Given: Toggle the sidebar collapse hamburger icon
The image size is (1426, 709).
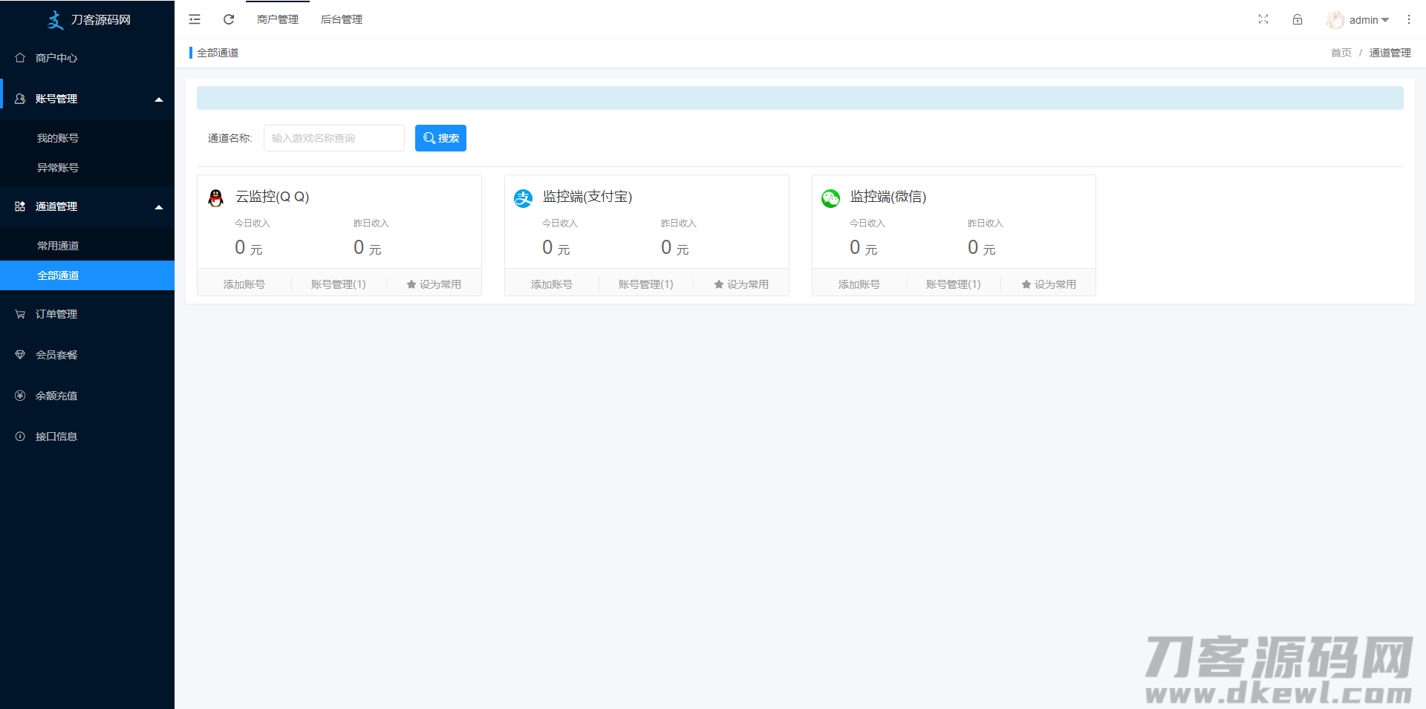Looking at the screenshot, I should click(195, 19).
